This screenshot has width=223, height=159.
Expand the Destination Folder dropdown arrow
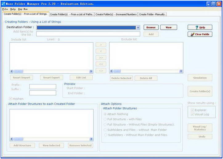click(x=138, y=28)
